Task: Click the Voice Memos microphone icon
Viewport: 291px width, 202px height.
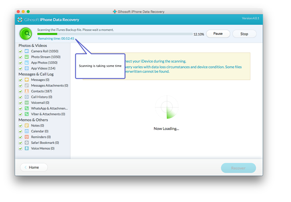Action: coord(27,148)
